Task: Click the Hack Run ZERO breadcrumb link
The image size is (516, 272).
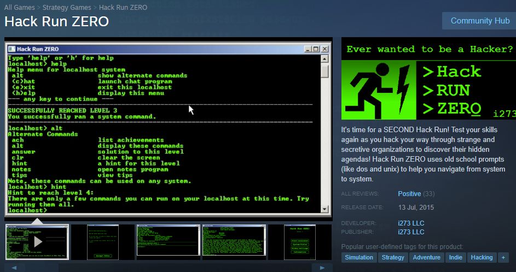Action: coord(123,7)
